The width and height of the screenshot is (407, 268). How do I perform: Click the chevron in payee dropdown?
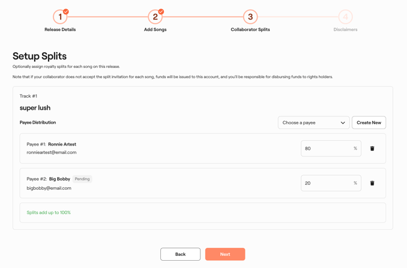[x=343, y=123]
